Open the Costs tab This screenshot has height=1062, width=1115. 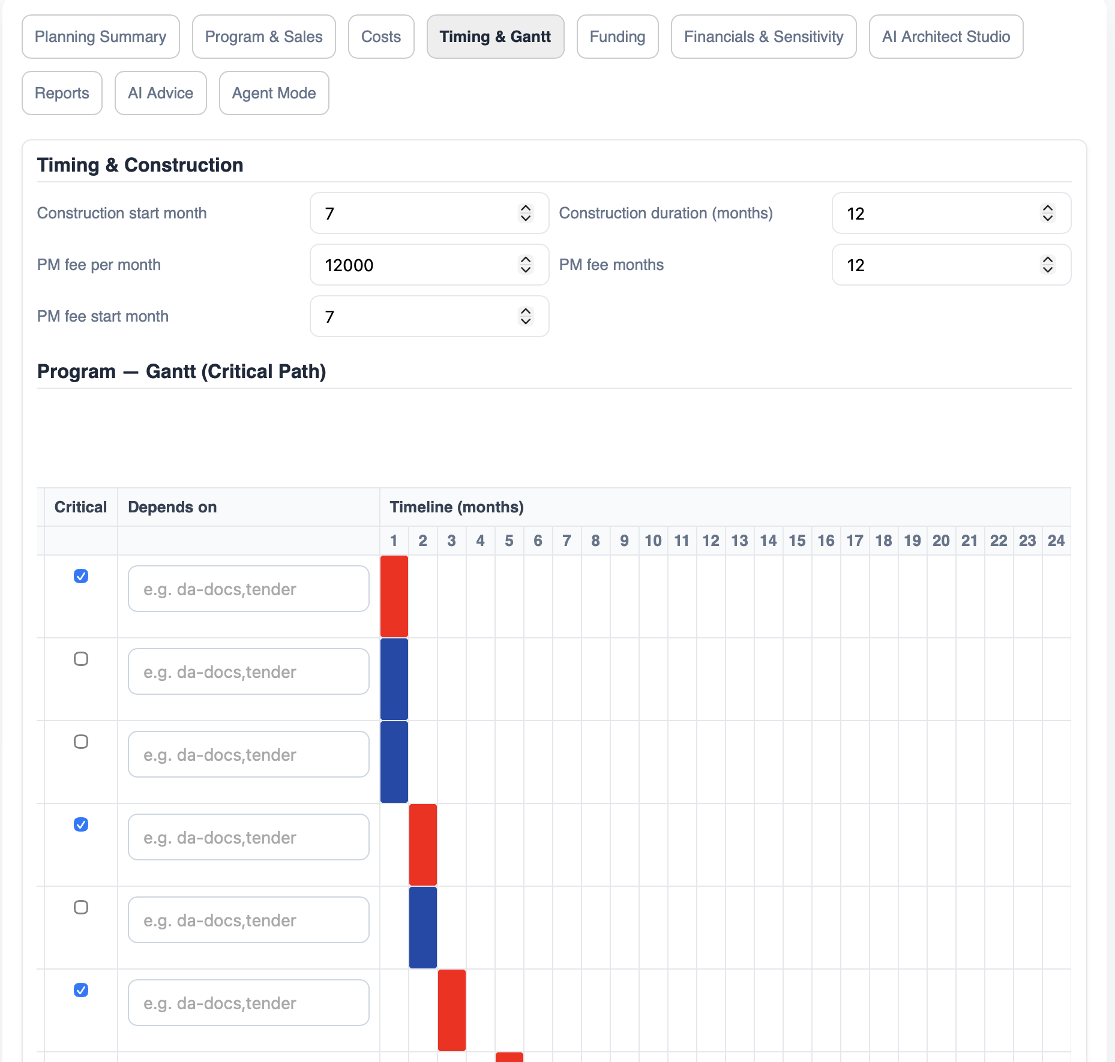pyautogui.click(x=381, y=37)
